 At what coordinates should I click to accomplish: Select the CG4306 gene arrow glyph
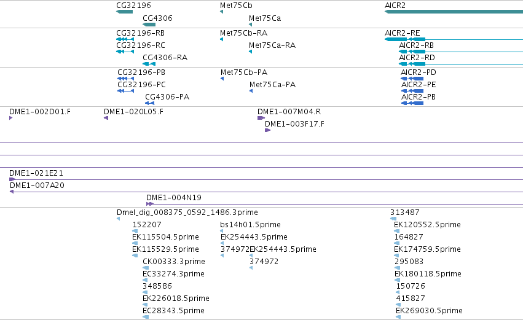click(x=149, y=25)
